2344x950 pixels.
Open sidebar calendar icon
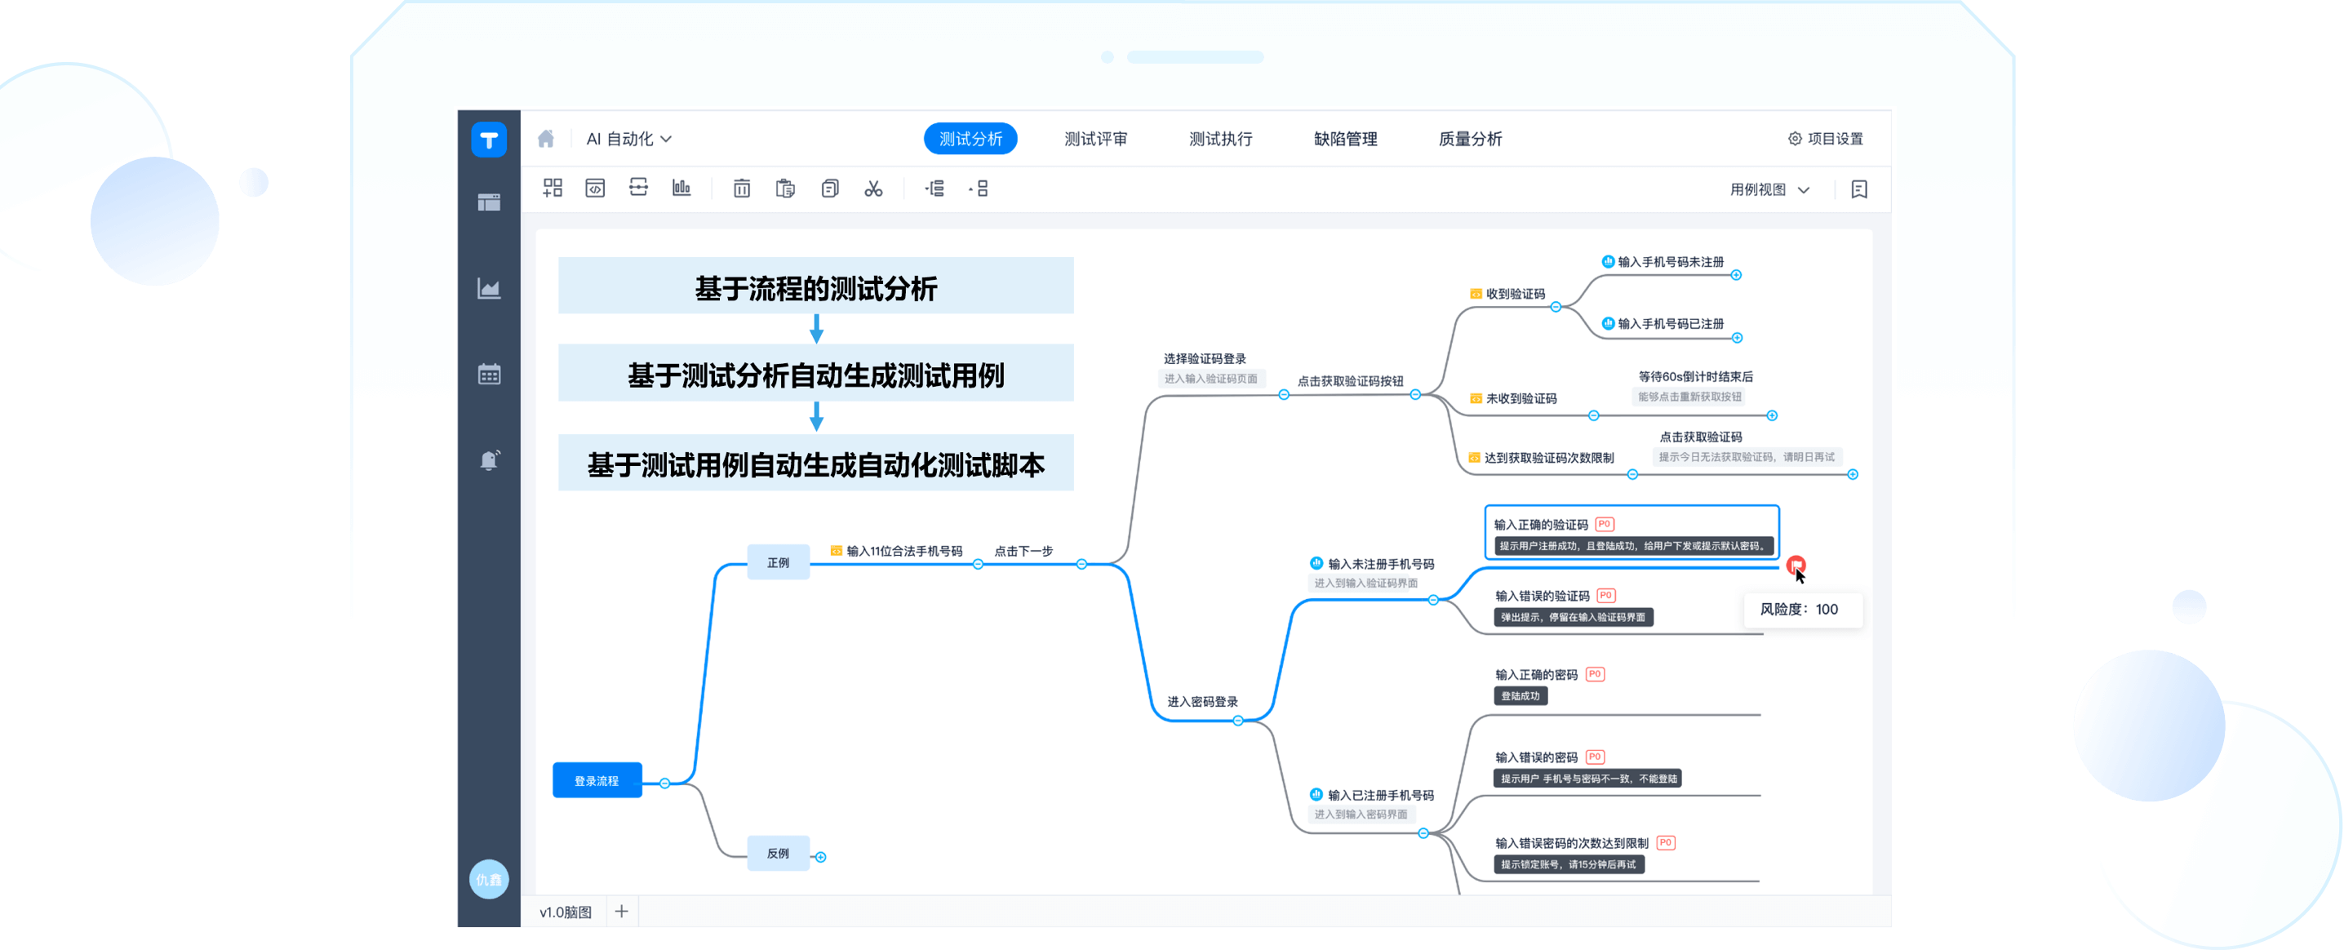click(x=489, y=374)
